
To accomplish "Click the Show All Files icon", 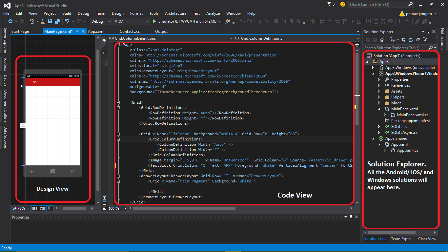I will pos(425,40).
